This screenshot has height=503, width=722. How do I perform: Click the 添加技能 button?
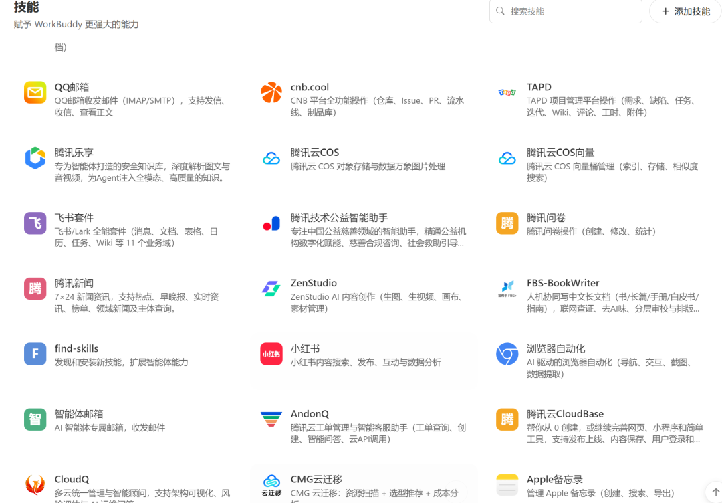click(685, 11)
